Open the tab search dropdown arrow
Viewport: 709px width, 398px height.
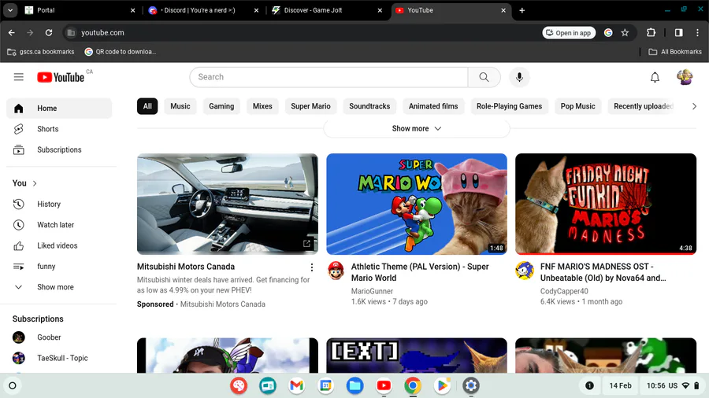[10, 10]
